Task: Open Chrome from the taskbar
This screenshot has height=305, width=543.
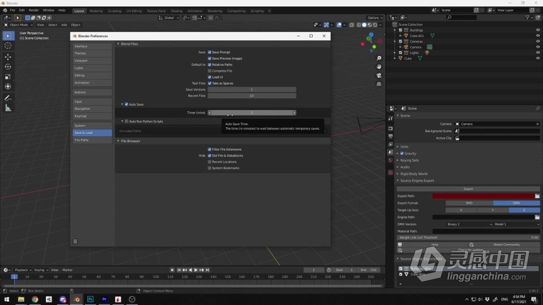Action: [x=35, y=299]
